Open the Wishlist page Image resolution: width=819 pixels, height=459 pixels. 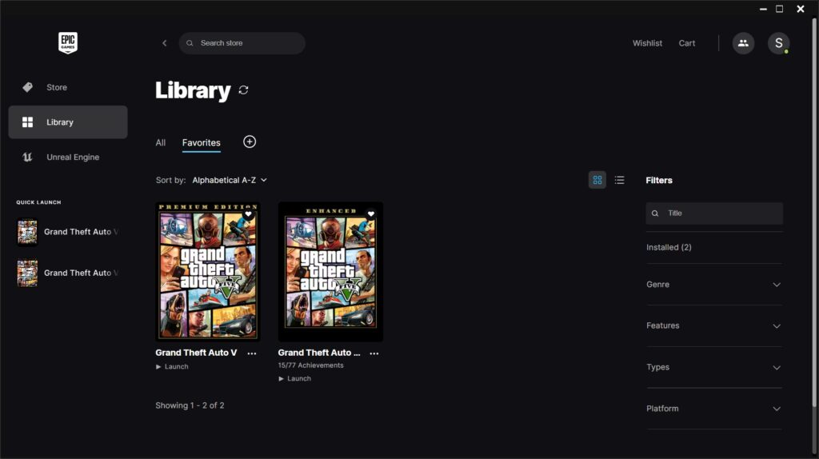coord(647,43)
